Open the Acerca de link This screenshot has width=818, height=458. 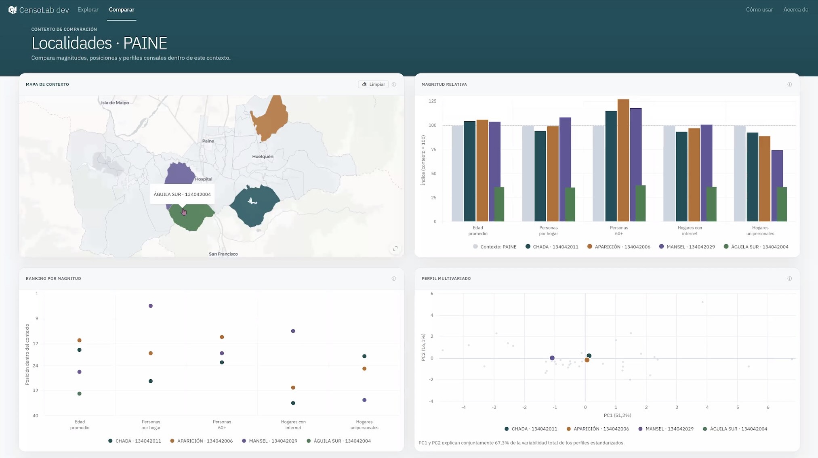click(795, 10)
